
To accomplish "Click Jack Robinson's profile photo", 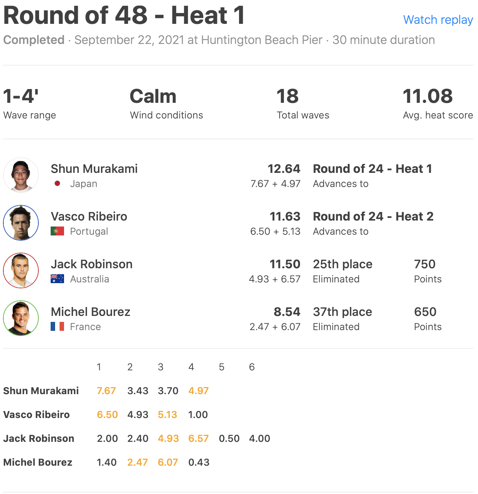I will click(21, 270).
